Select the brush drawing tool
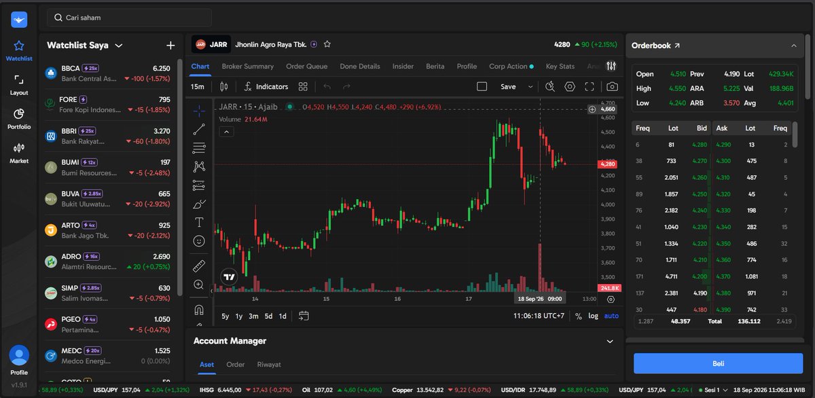 pos(199,204)
